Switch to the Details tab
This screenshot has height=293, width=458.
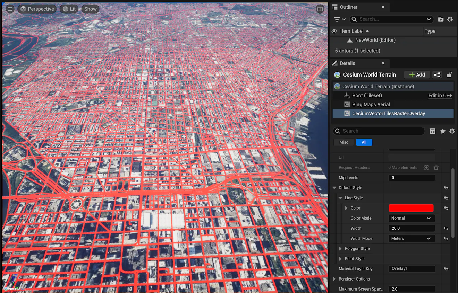[347, 63]
